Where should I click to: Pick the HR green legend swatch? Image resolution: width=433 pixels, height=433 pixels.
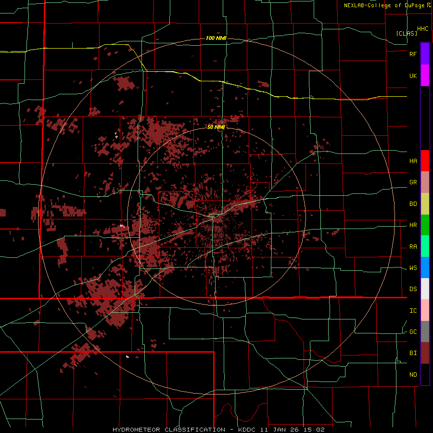pos(425,225)
